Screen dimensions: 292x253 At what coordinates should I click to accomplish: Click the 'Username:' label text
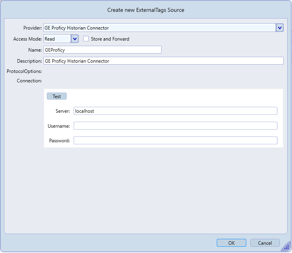[x=59, y=126]
